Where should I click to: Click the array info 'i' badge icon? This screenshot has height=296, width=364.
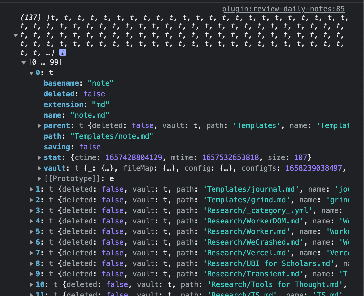coord(62,52)
